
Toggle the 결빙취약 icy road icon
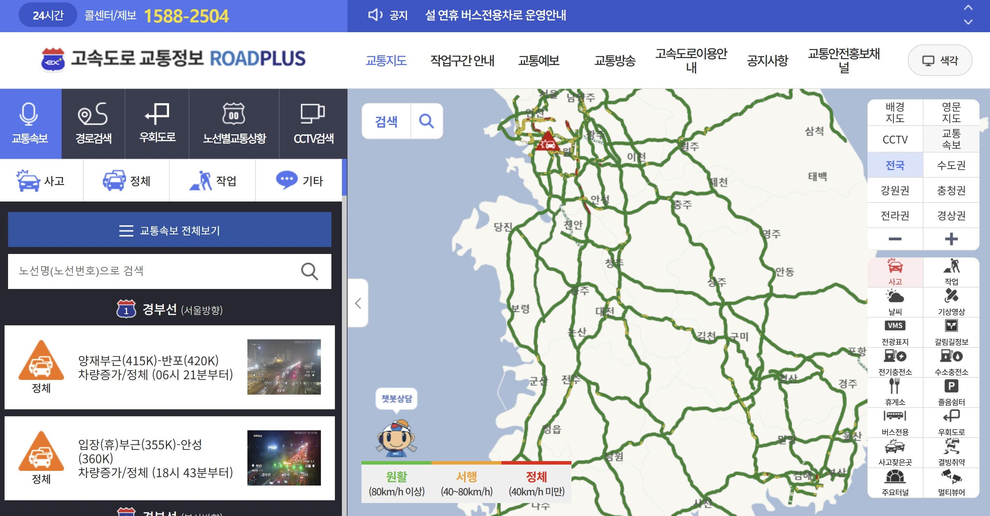coord(951,453)
